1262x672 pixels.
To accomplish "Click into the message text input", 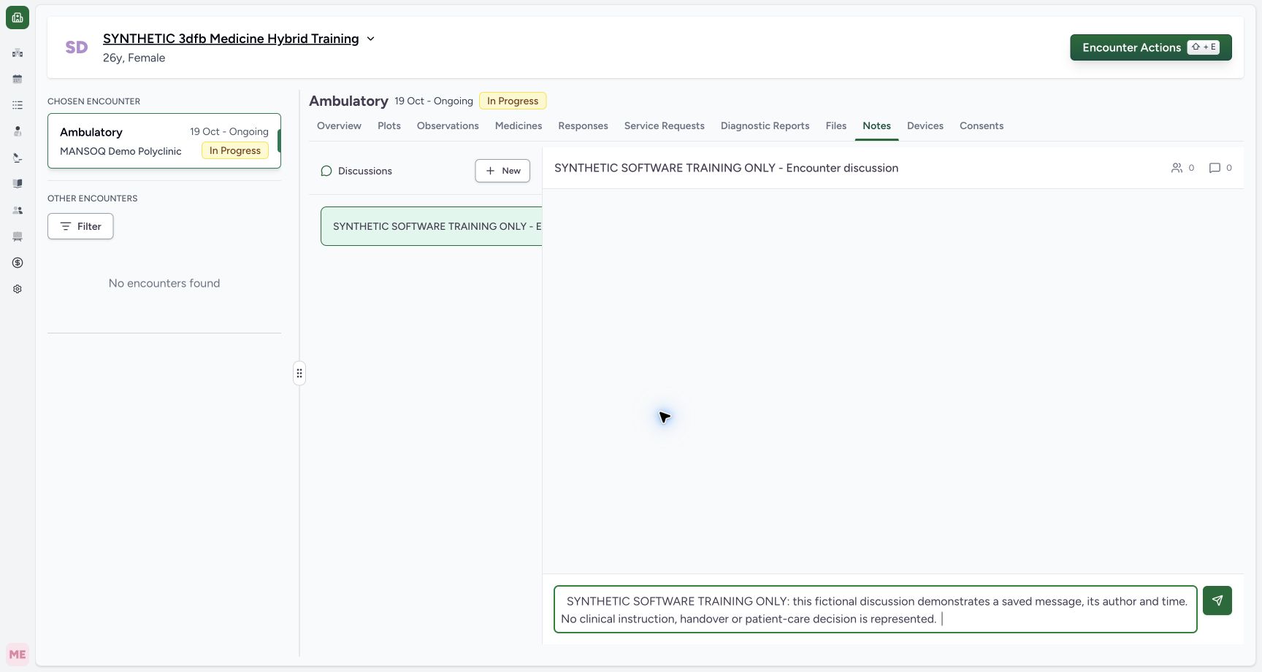I will pos(876,609).
